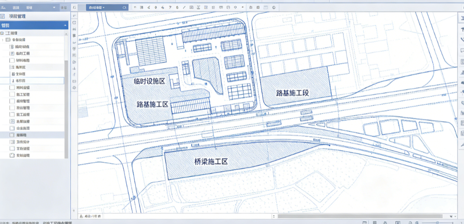This screenshot has height=224, width=464.
Task: Click the round clock icon ending top toolbar
Action: (x=274, y=7)
